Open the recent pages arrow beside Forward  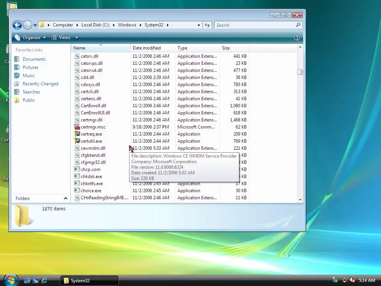tap(35, 25)
